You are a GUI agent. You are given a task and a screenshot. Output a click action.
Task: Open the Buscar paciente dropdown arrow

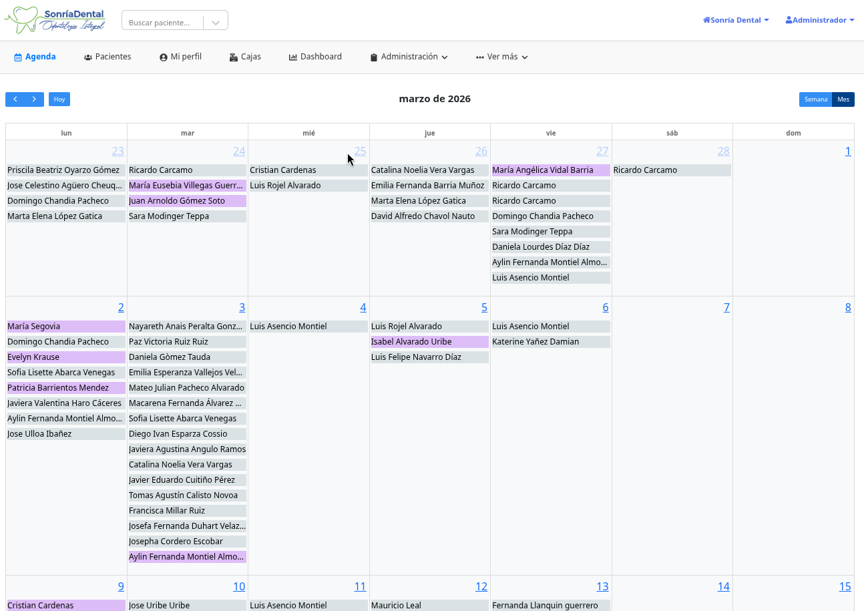216,23
